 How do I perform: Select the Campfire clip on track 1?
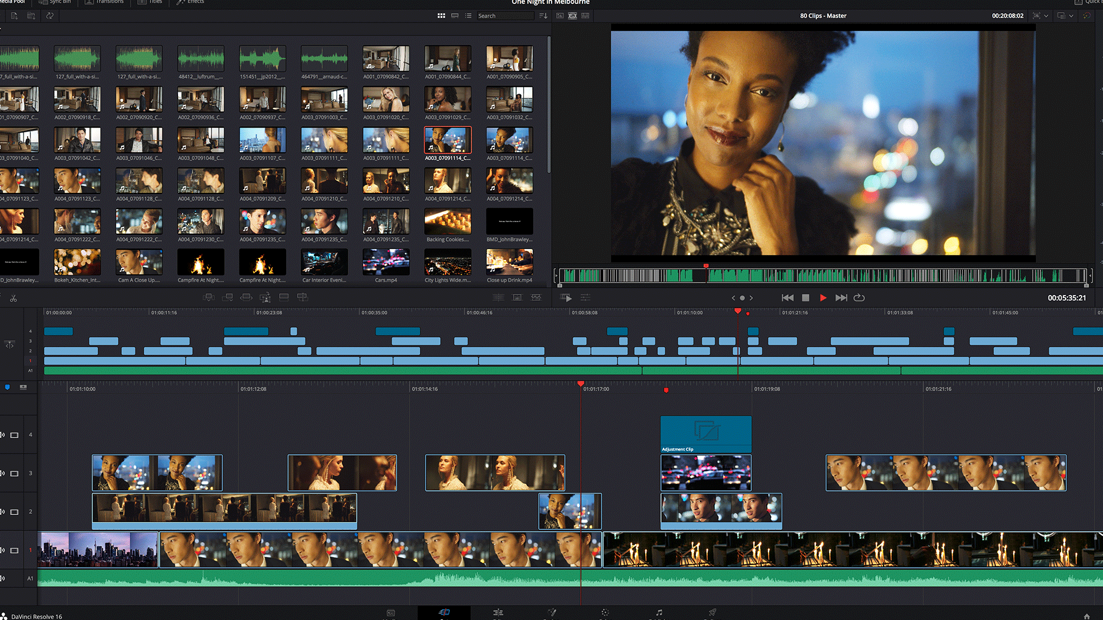coord(853,549)
